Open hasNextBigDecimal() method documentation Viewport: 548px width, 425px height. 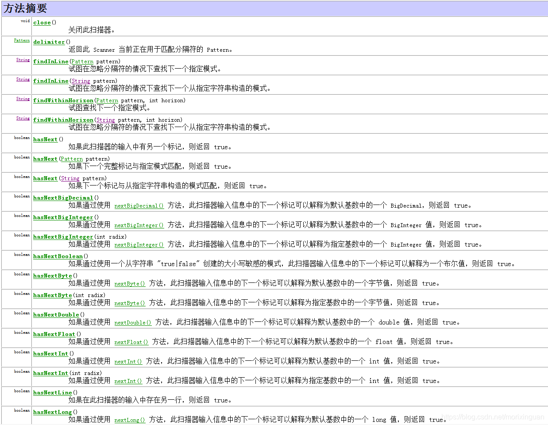pyautogui.click(x=63, y=197)
